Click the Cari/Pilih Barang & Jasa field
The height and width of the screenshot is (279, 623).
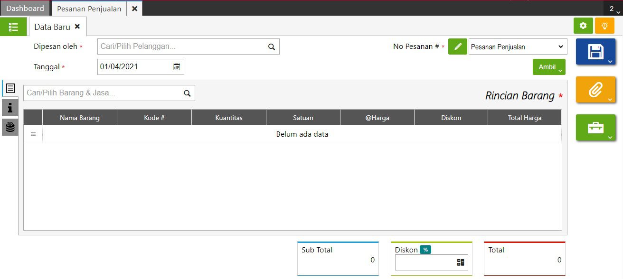tap(109, 93)
